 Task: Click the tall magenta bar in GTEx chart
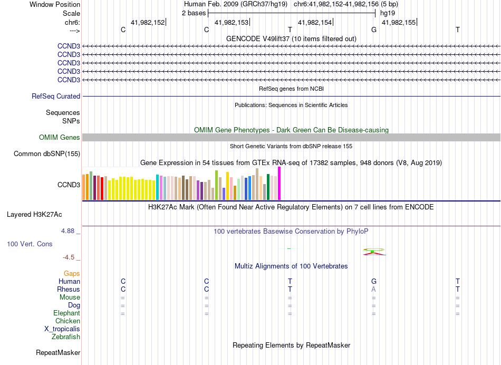coord(280,184)
